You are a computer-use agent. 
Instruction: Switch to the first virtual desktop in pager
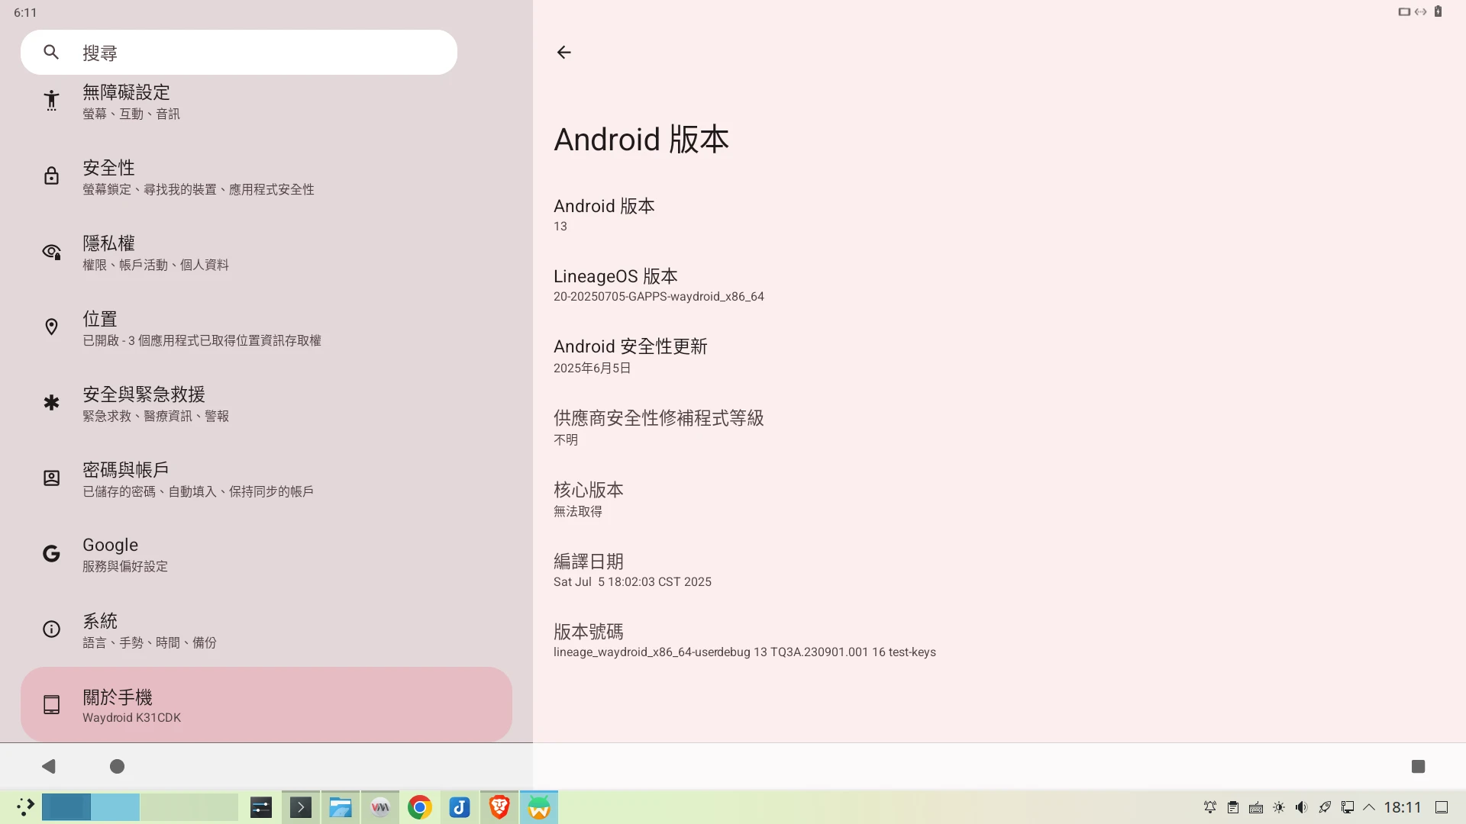tap(66, 807)
